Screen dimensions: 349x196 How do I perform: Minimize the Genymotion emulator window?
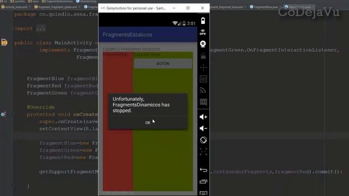click(x=174, y=8)
